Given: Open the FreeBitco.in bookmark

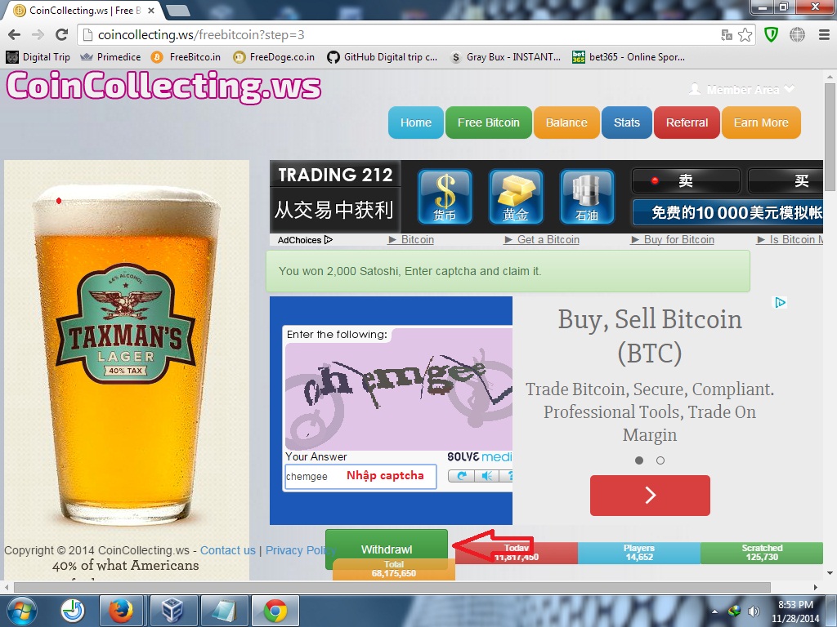Looking at the screenshot, I should coord(186,57).
